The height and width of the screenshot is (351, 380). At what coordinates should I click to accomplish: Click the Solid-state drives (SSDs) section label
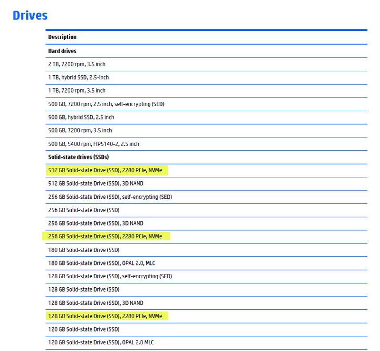pyautogui.click(x=78, y=157)
